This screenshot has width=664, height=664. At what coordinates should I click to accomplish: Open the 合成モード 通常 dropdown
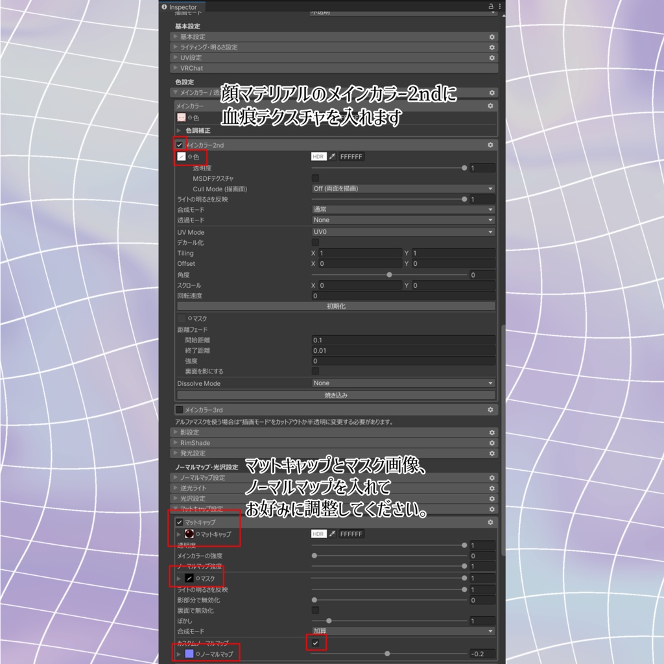tap(403, 209)
